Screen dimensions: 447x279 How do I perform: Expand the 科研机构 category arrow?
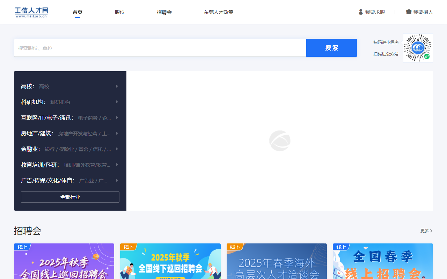117,102
